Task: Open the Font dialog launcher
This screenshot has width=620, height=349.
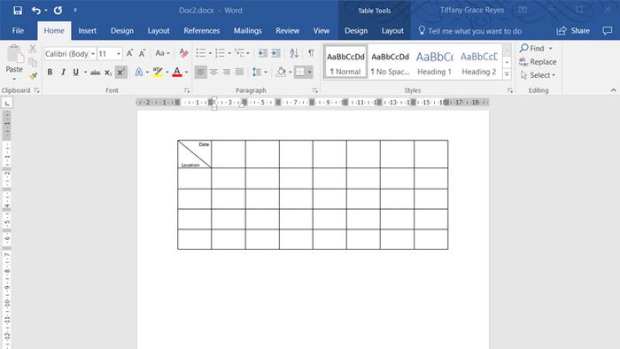Action: coord(187,90)
